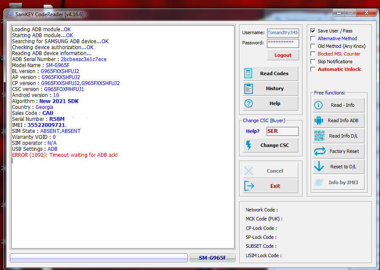
Task: Click the MCK Code (PUK) label
Action: click(264, 219)
